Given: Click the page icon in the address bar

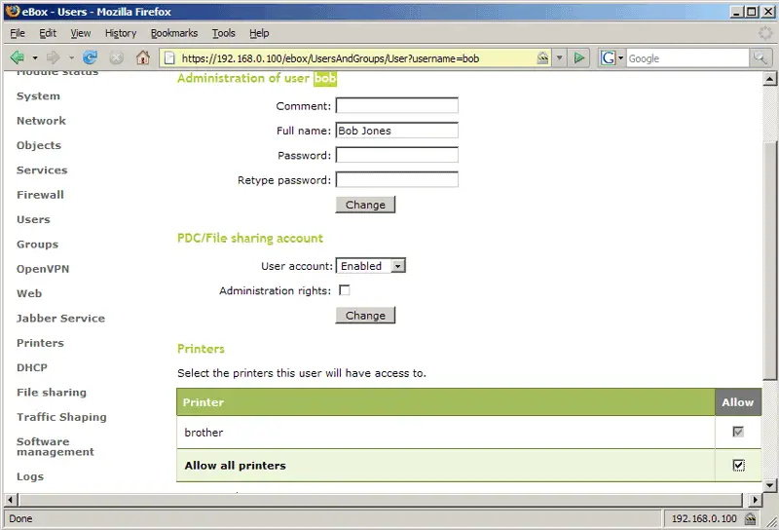Looking at the screenshot, I should tap(169, 58).
